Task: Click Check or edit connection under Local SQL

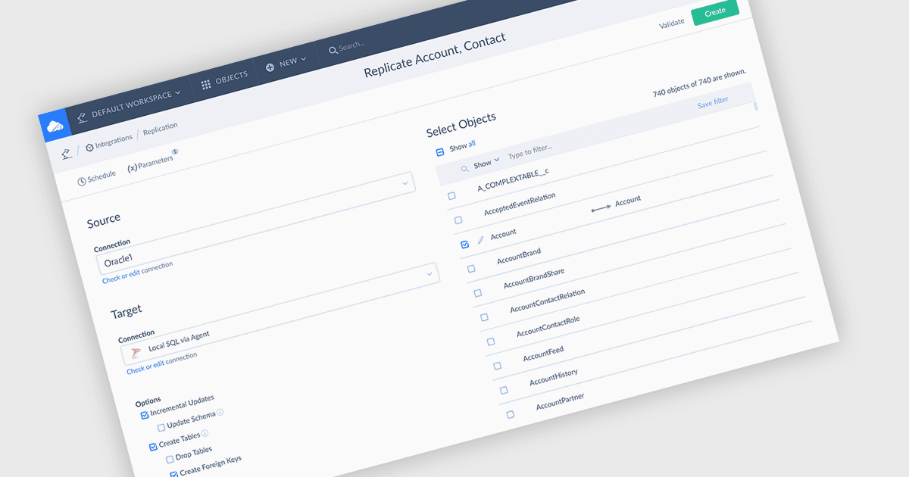Action: click(162, 362)
